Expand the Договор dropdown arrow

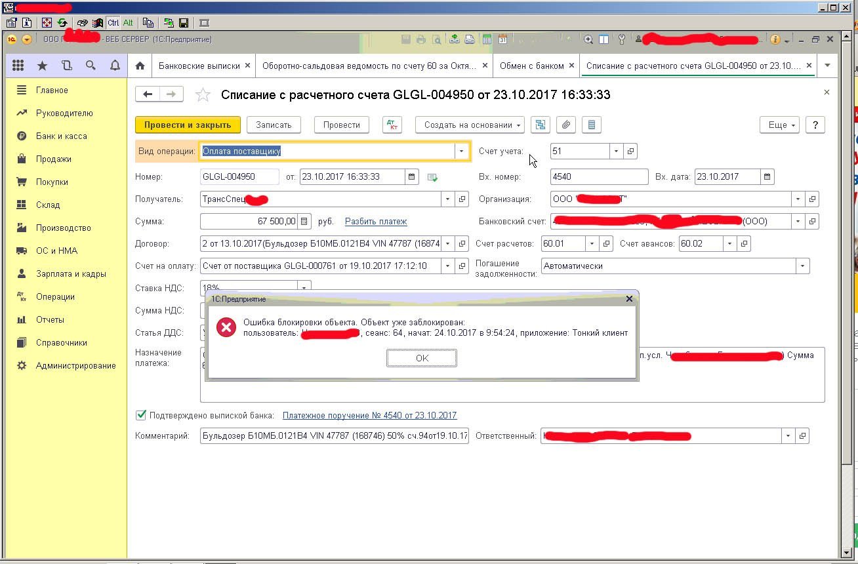[x=448, y=243]
